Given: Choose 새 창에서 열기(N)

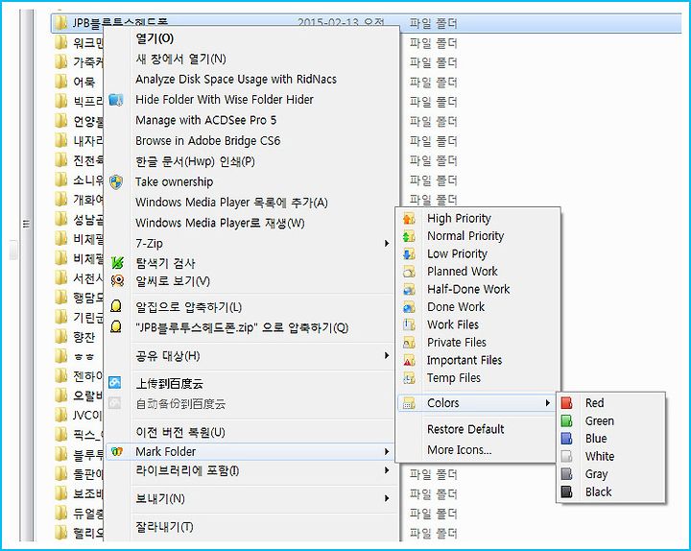Looking at the screenshot, I should pos(180,59).
